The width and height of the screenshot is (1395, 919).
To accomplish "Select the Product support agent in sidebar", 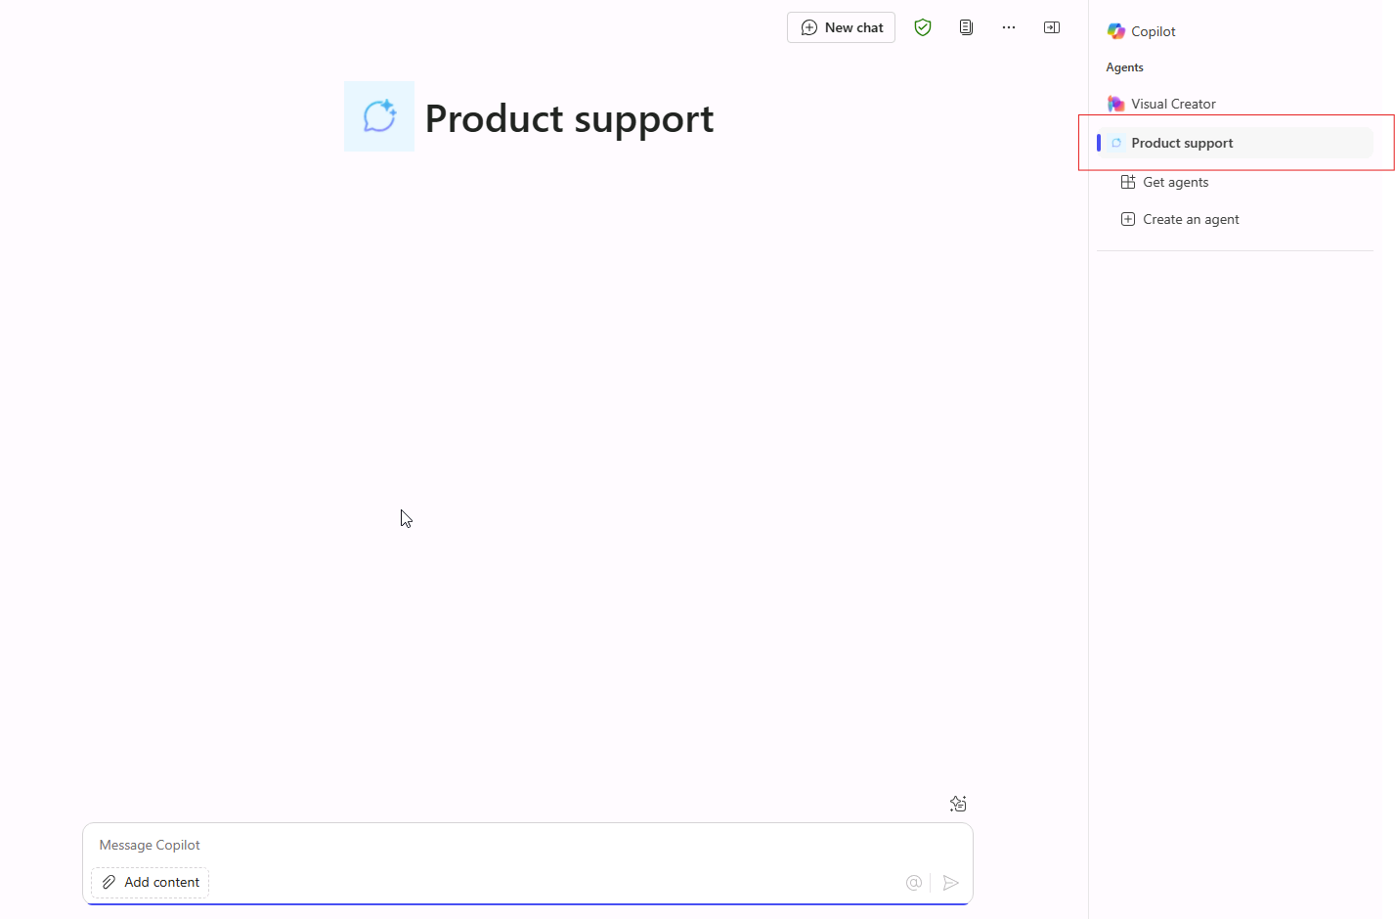I will [x=1236, y=143].
